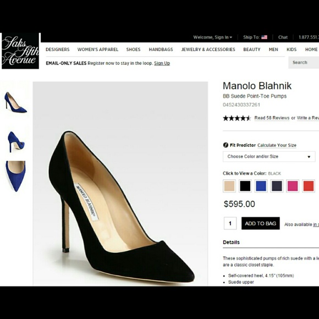Select the dark navy color swatch

(277, 186)
